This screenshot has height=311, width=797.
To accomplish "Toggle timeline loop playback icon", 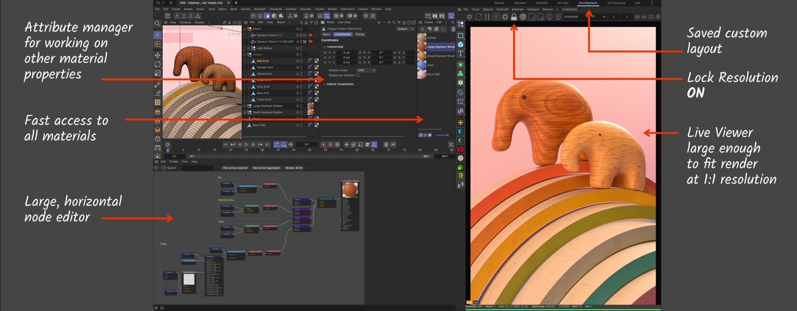I will click(277, 145).
